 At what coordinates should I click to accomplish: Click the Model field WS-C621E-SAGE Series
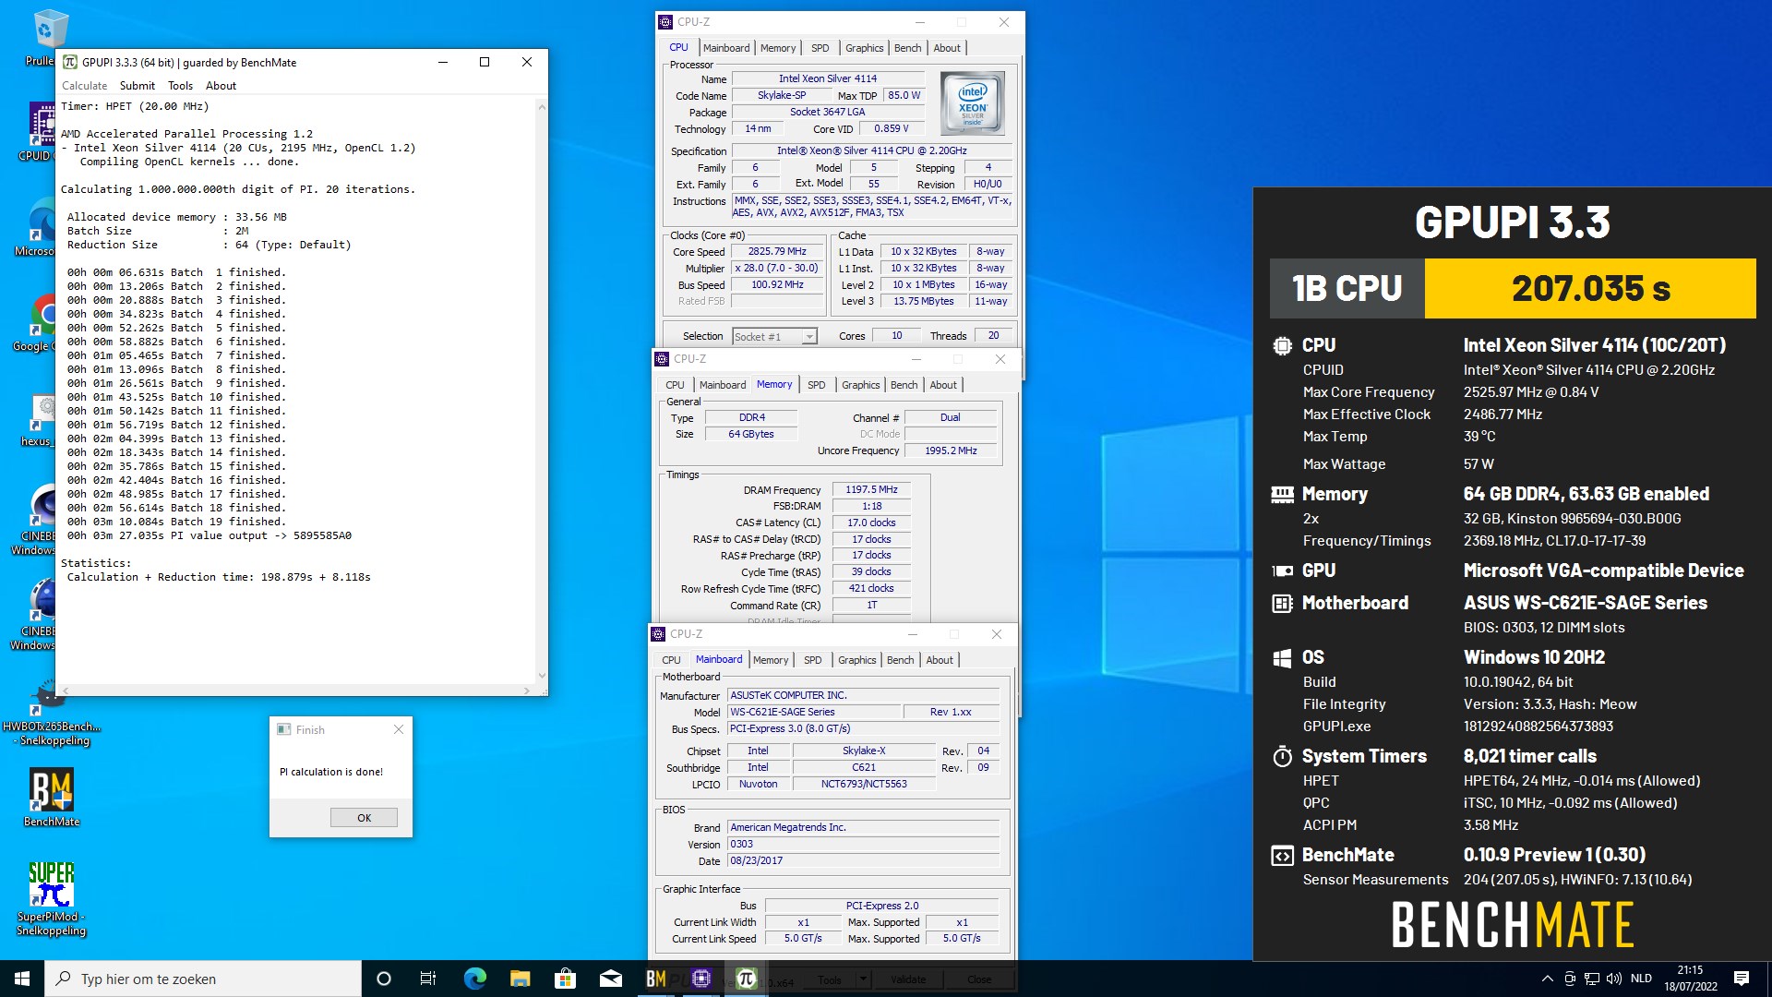point(814,712)
